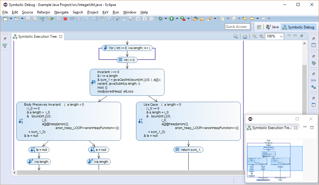The image size is (319, 185).
Task: Select the 'int i = 0;' statement node
Action: click(127, 60)
